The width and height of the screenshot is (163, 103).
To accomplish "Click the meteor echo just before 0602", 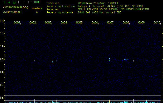I will click(x=35, y=61).
